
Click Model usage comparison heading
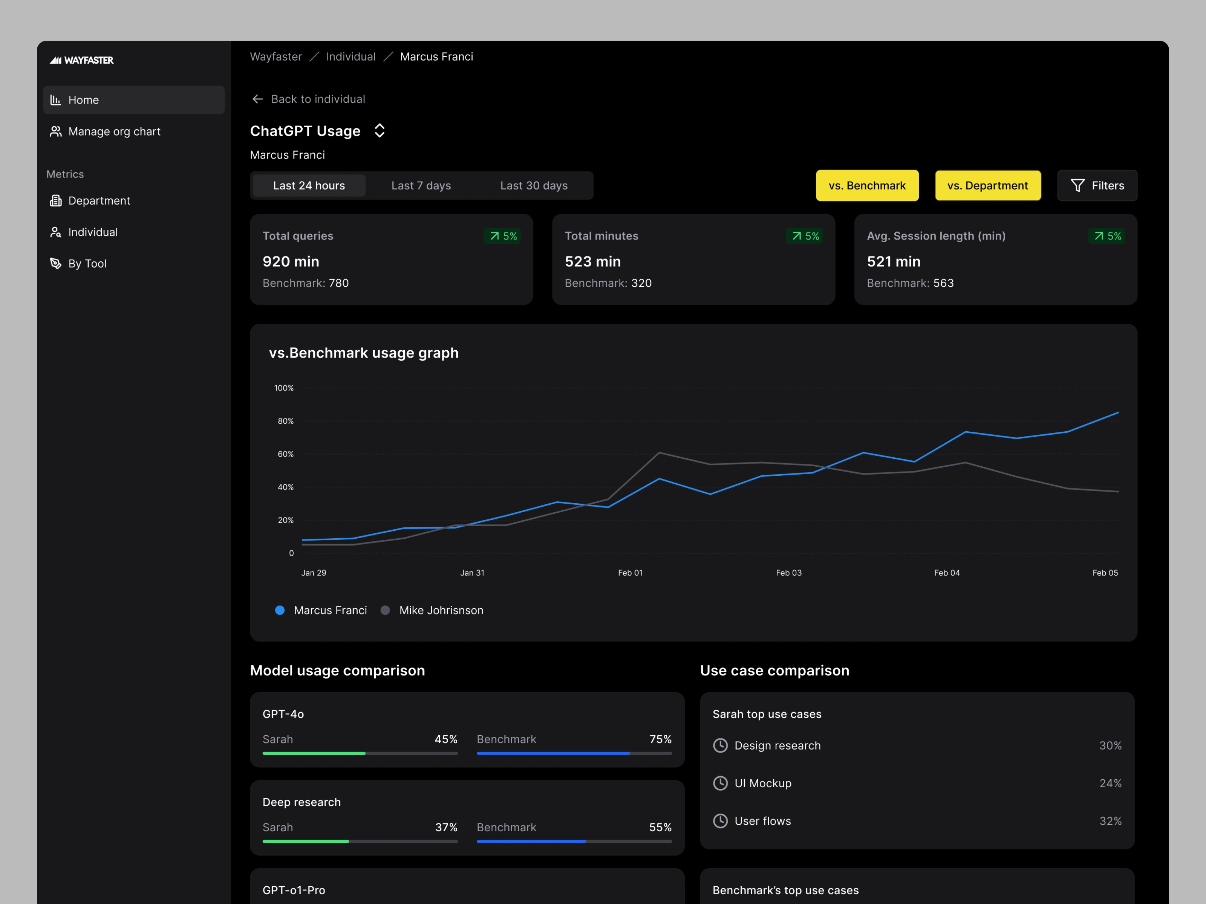click(337, 670)
